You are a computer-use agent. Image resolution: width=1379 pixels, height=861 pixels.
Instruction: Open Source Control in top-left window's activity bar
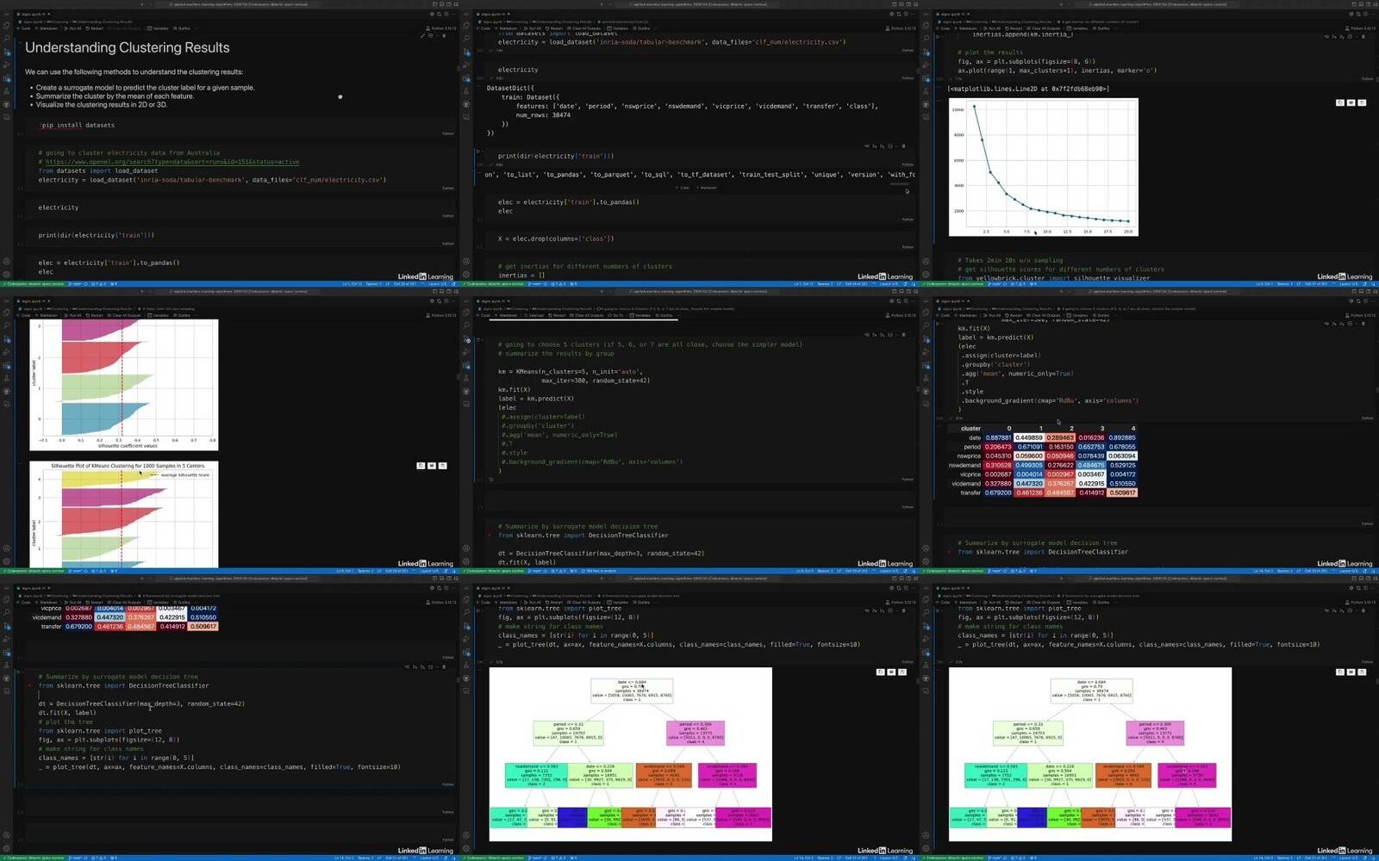pyautogui.click(x=6, y=52)
